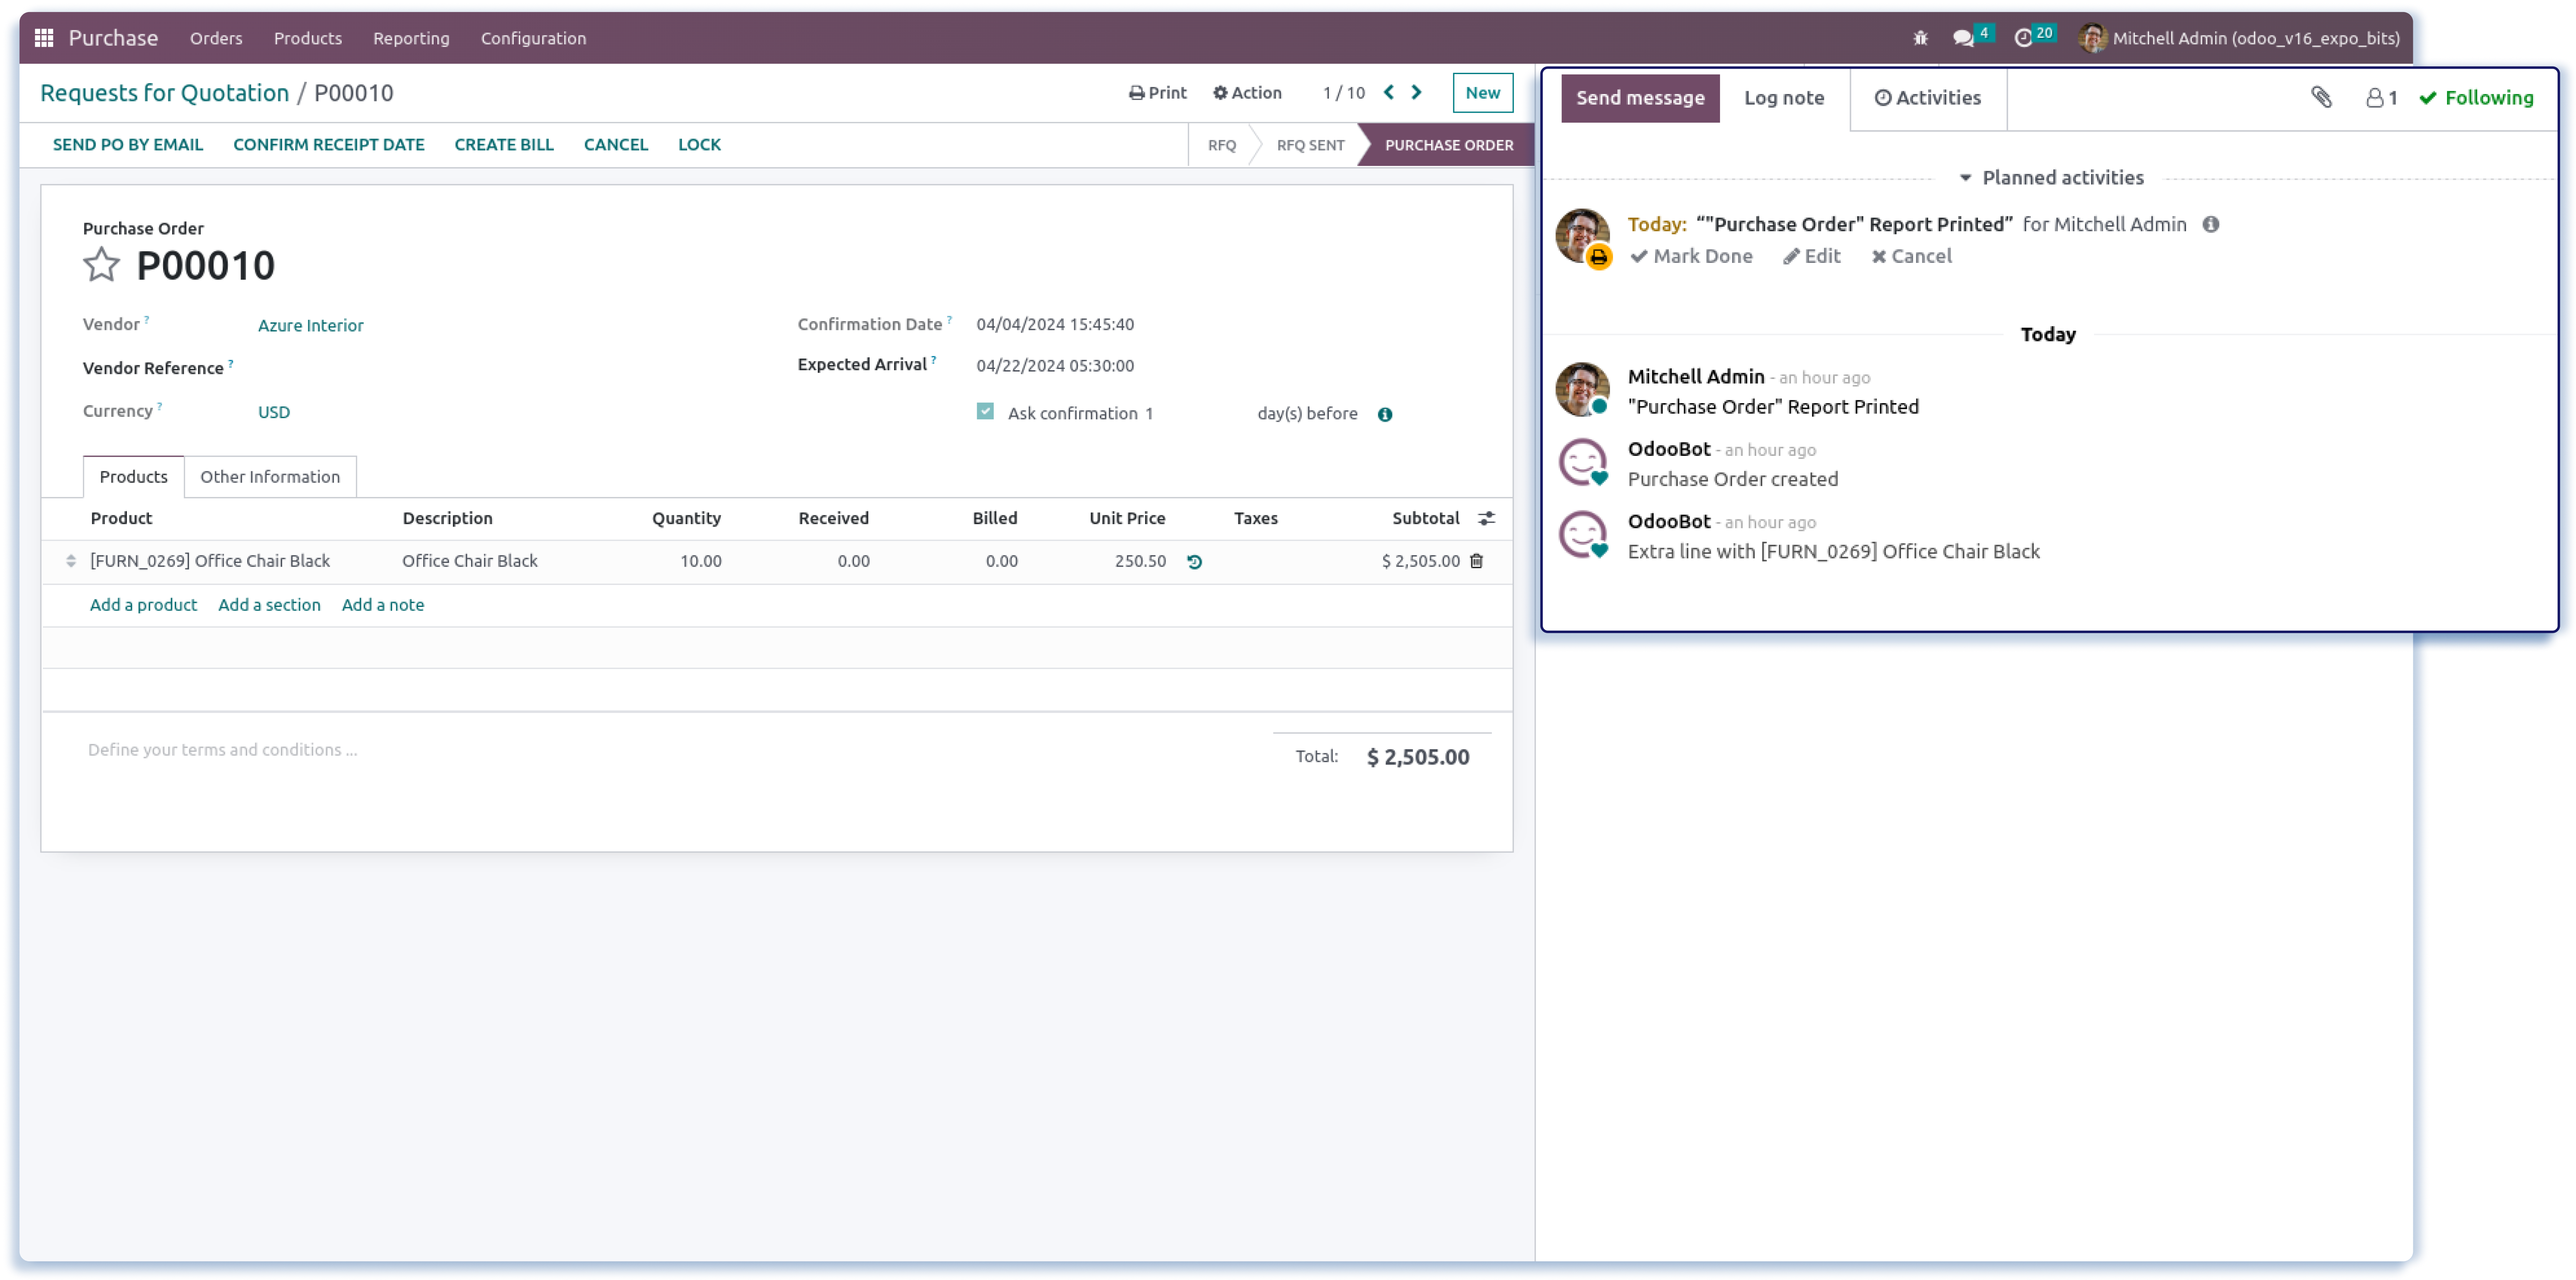Screen dimensions: 2576x1280
Task: Click the Taxes column header
Action: click(1255, 519)
